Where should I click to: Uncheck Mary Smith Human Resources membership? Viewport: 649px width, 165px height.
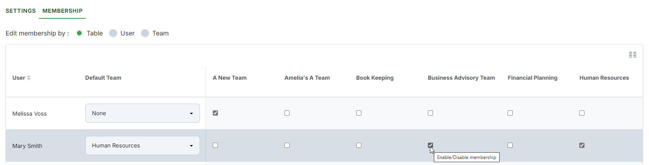tap(582, 145)
